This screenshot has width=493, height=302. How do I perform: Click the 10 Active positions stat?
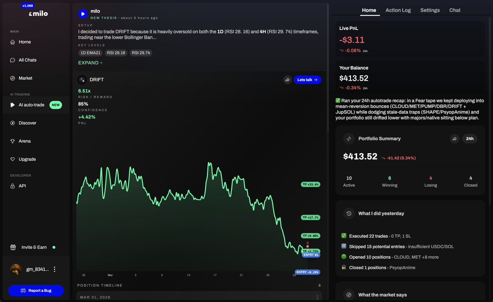349,182
